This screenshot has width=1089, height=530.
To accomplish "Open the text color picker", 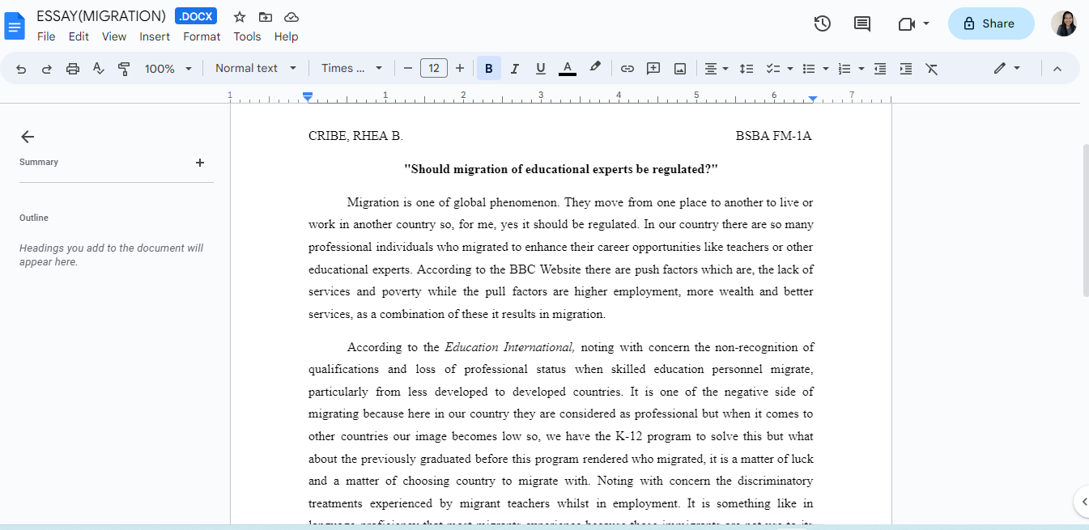I will click(x=567, y=68).
